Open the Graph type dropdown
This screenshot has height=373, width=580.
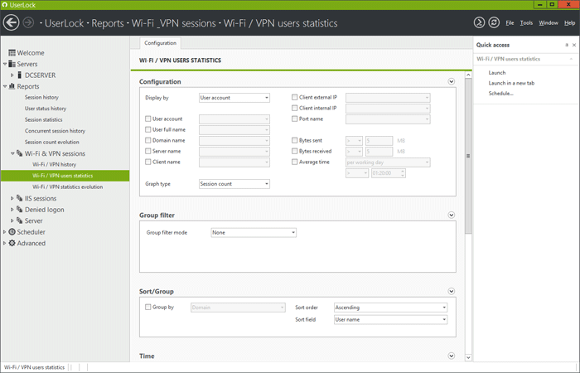coord(234,184)
